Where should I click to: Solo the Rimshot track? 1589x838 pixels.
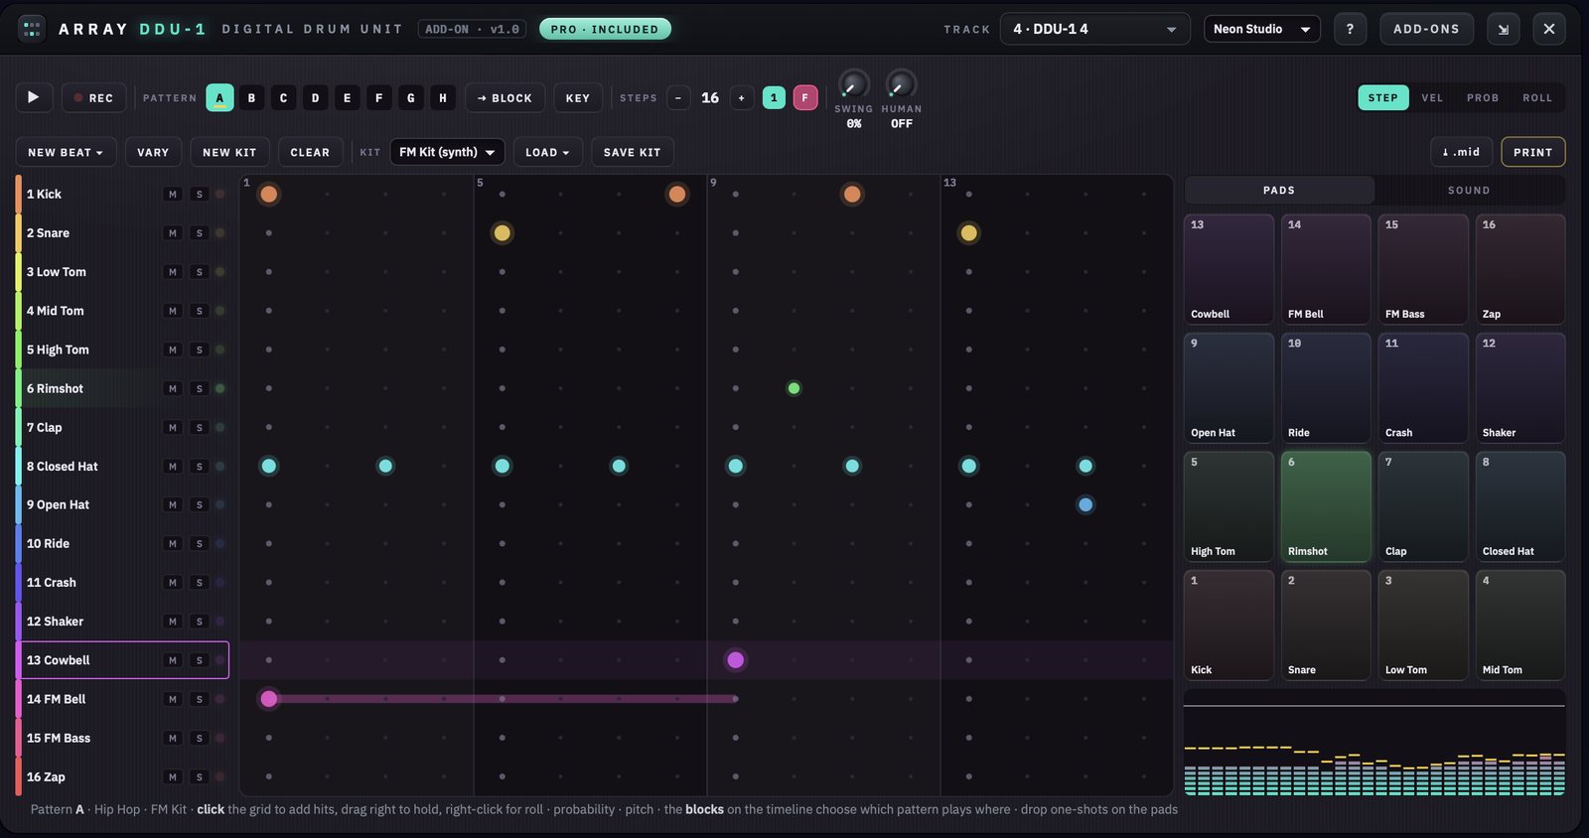tap(200, 388)
